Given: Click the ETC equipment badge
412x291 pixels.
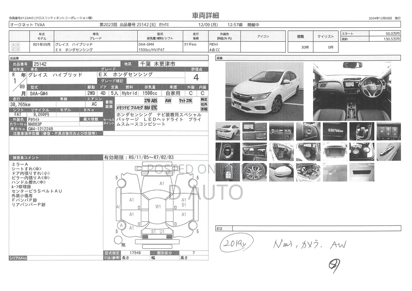Looking at the screenshot, I should tap(154, 108).
